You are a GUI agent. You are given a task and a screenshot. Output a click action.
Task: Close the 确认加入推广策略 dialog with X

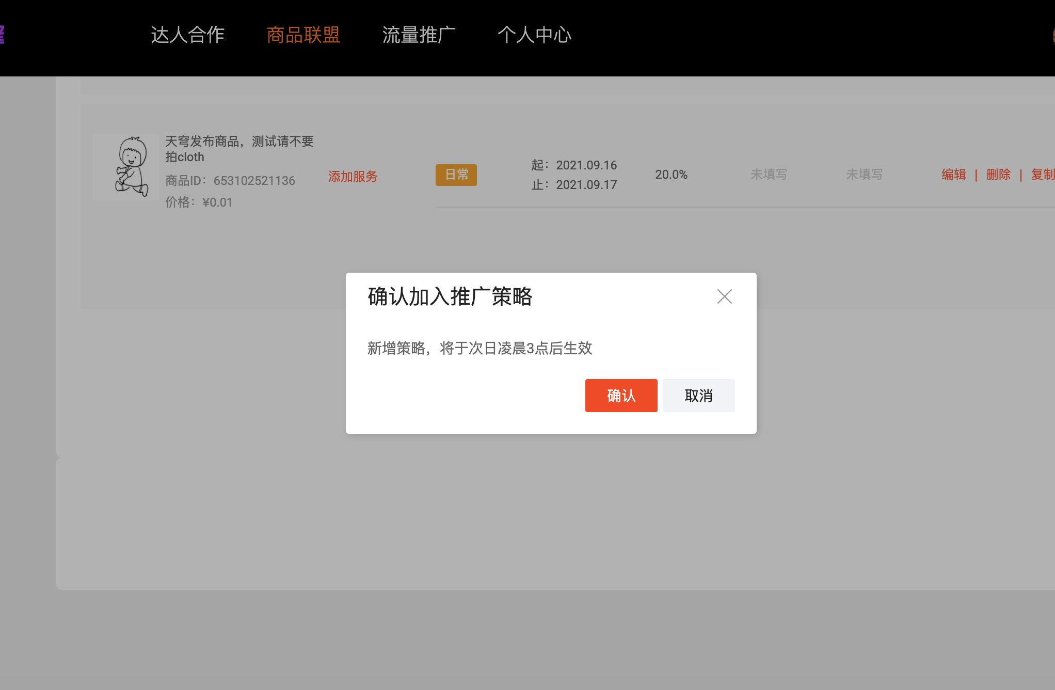point(725,296)
